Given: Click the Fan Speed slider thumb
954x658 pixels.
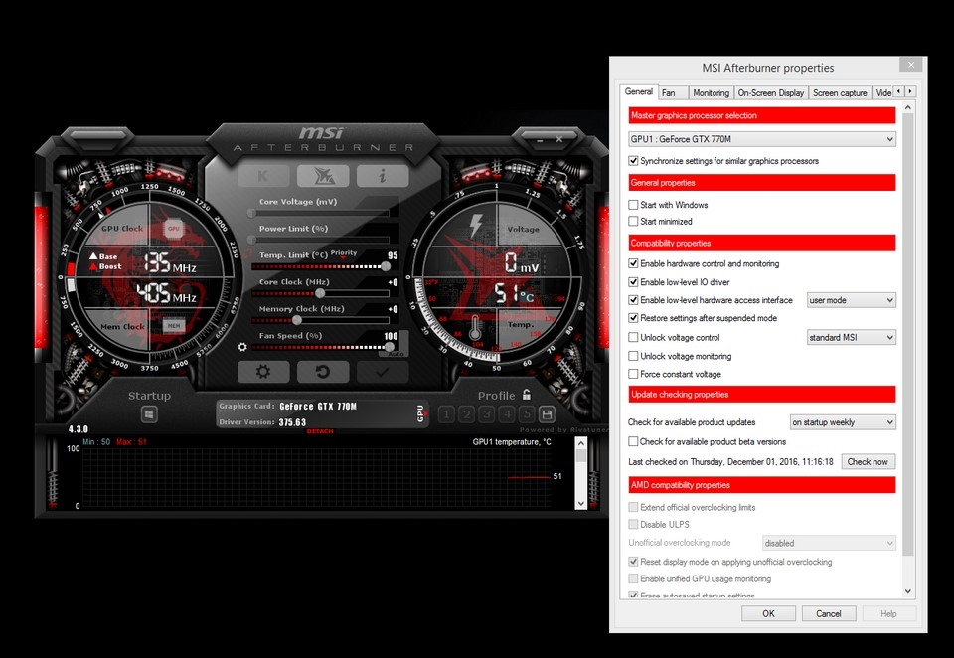Looking at the screenshot, I should [390, 346].
